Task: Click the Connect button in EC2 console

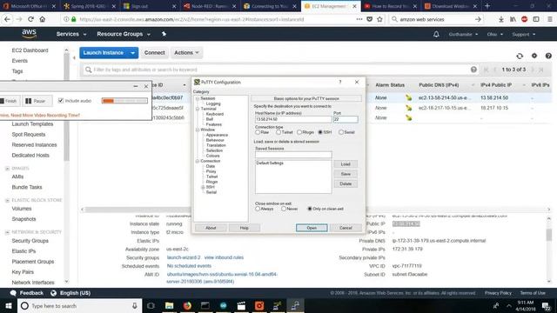Action: [155, 52]
